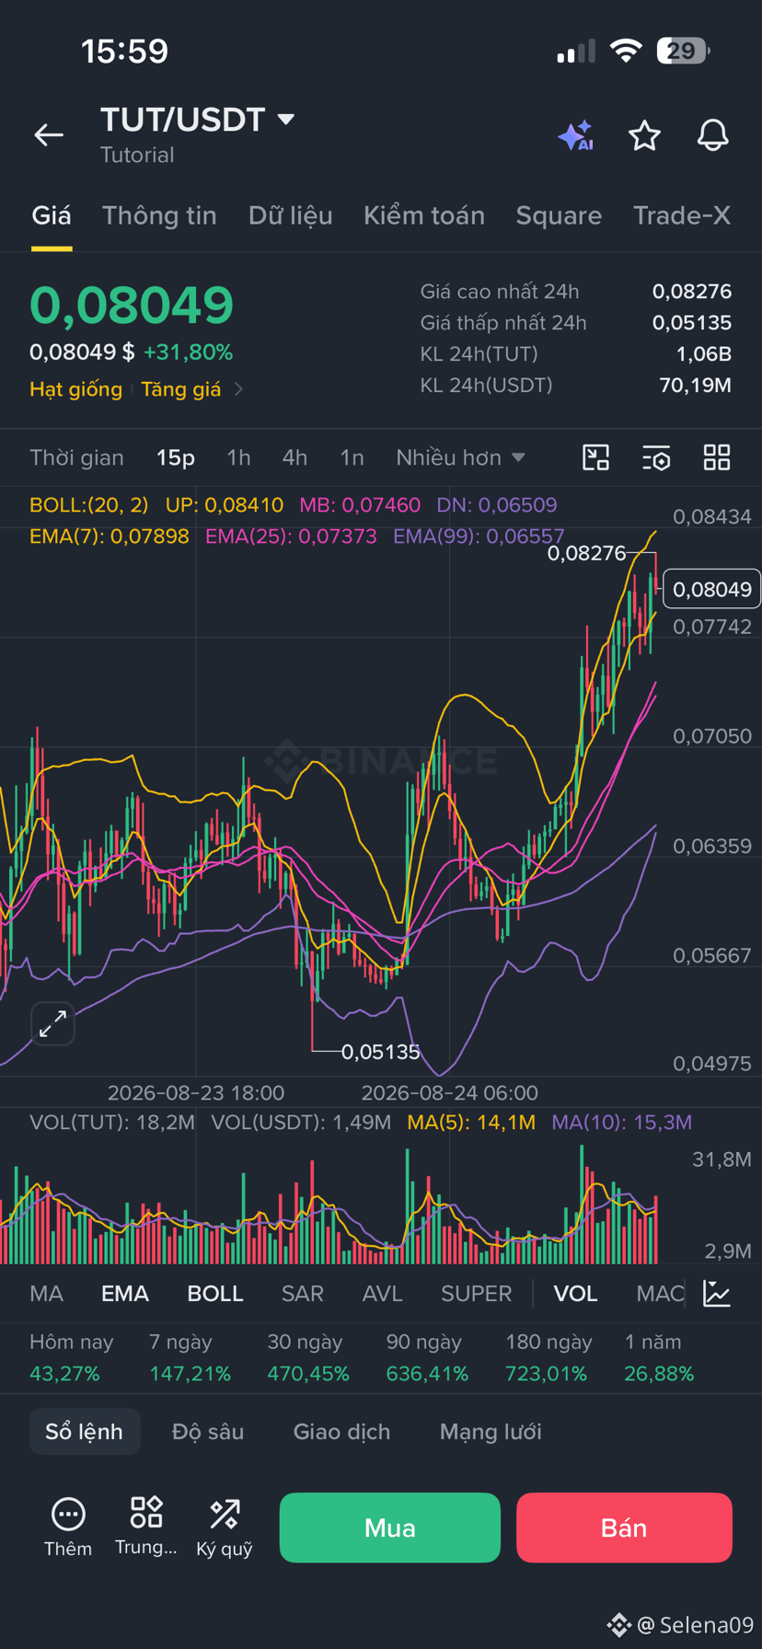Switch to the Giao dịch trades tab
762x1649 pixels.
(x=341, y=1431)
